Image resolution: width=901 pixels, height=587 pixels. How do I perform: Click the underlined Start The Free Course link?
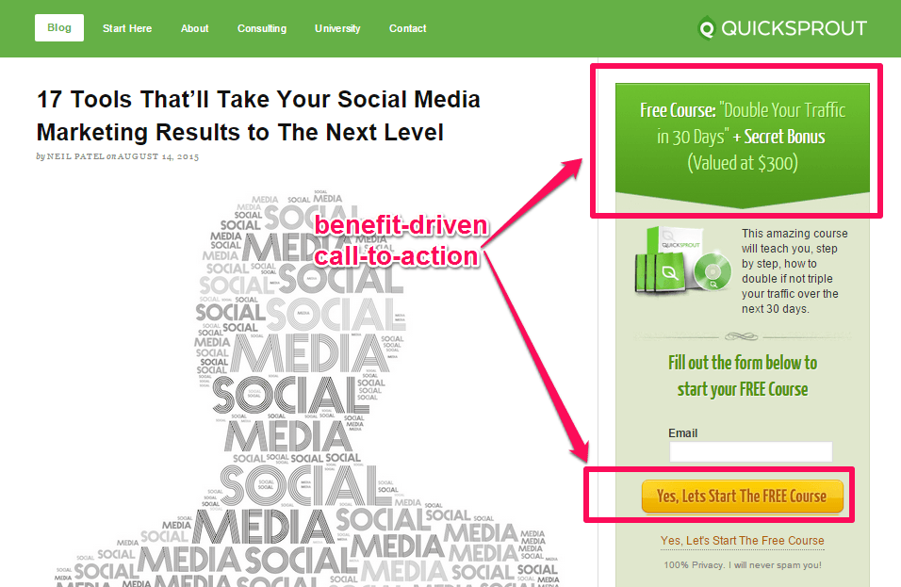coord(743,541)
